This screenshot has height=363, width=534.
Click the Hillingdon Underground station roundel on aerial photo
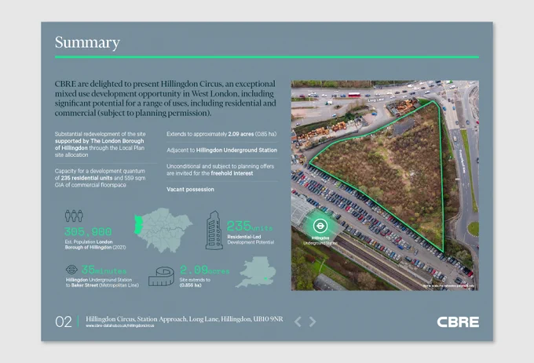click(320, 226)
